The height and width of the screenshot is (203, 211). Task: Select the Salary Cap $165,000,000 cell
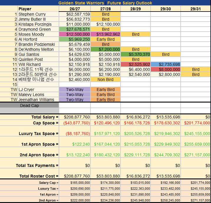tap(75, 183)
